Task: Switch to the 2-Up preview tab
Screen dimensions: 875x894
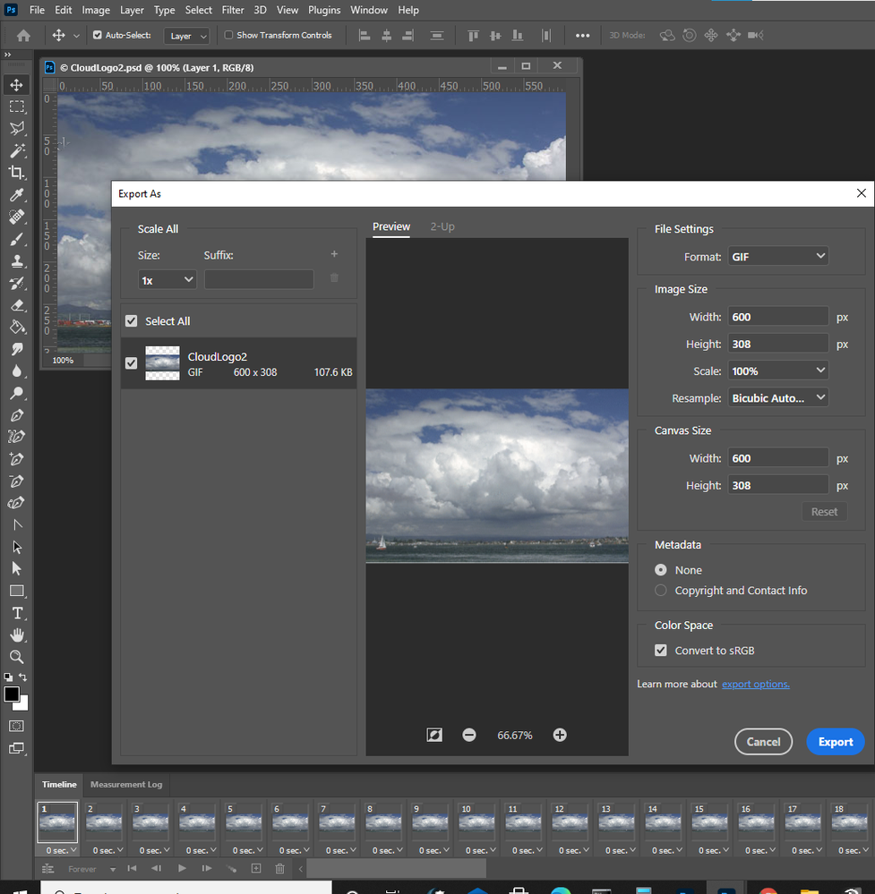Action: pos(442,227)
